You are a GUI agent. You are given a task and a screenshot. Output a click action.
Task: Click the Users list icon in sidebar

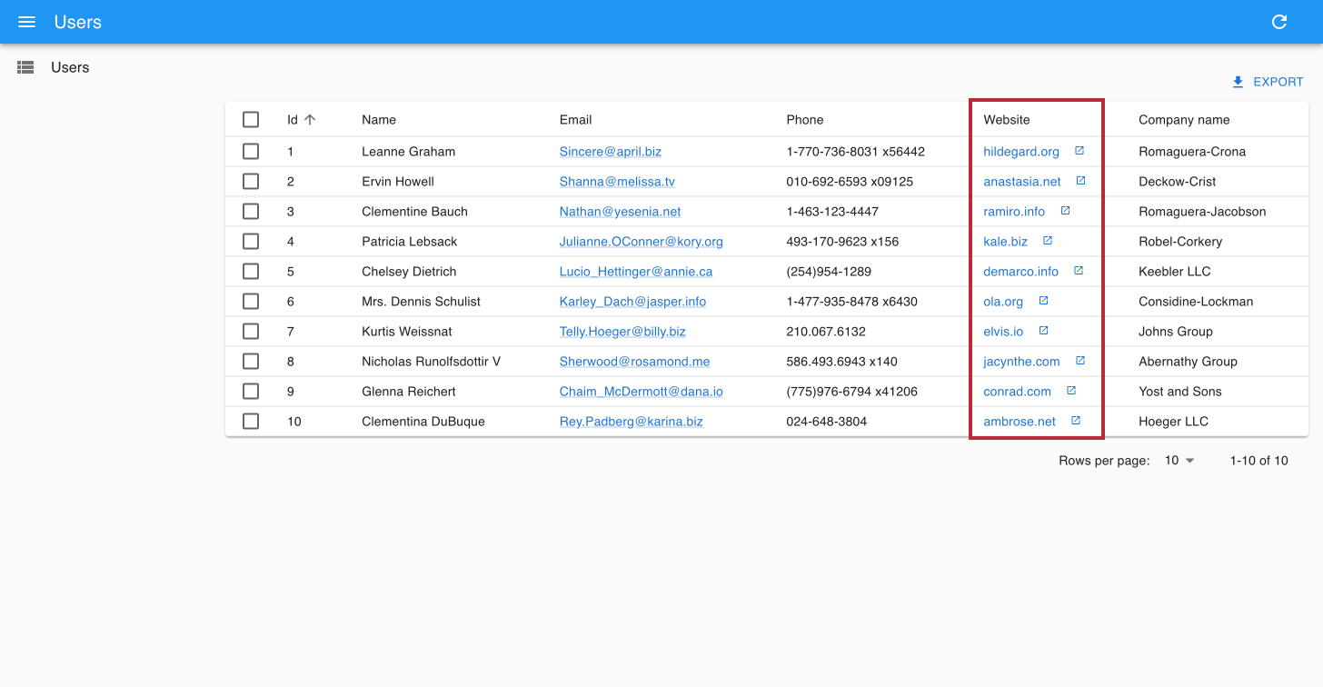point(25,67)
